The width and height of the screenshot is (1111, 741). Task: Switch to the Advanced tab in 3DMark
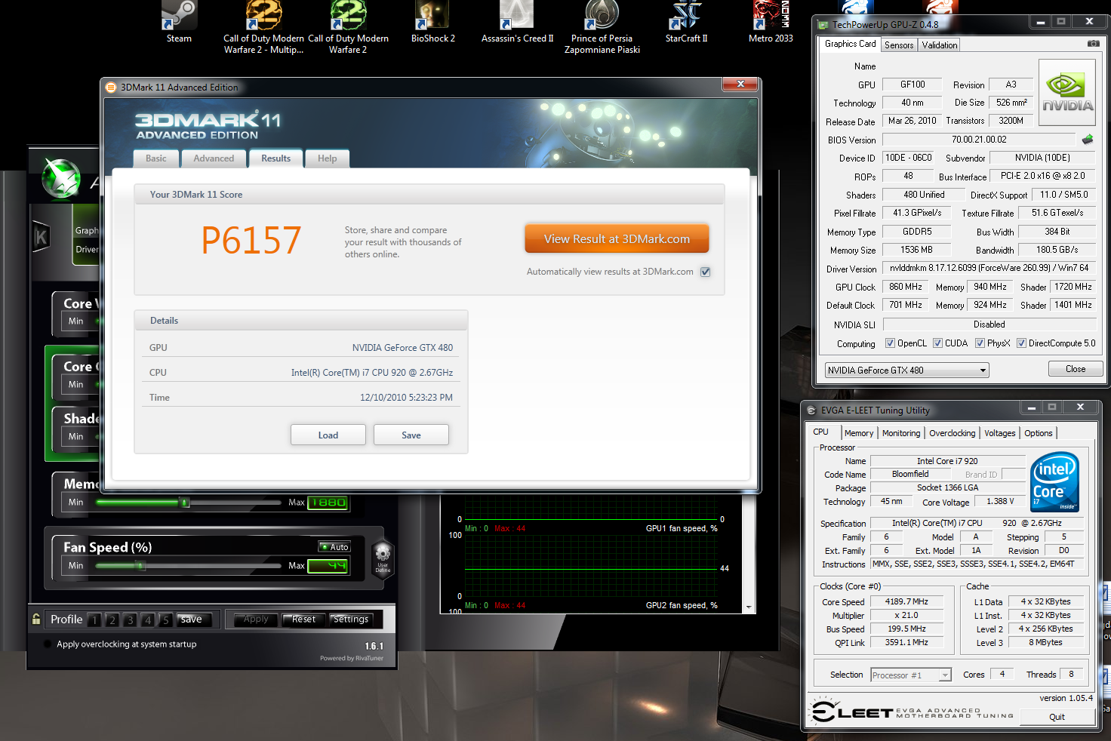coord(214,158)
